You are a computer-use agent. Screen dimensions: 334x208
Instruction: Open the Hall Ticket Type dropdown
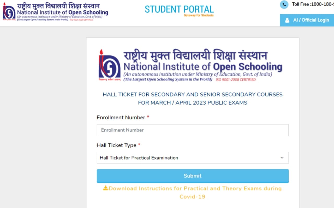pyautogui.click(x=193, y=158)
